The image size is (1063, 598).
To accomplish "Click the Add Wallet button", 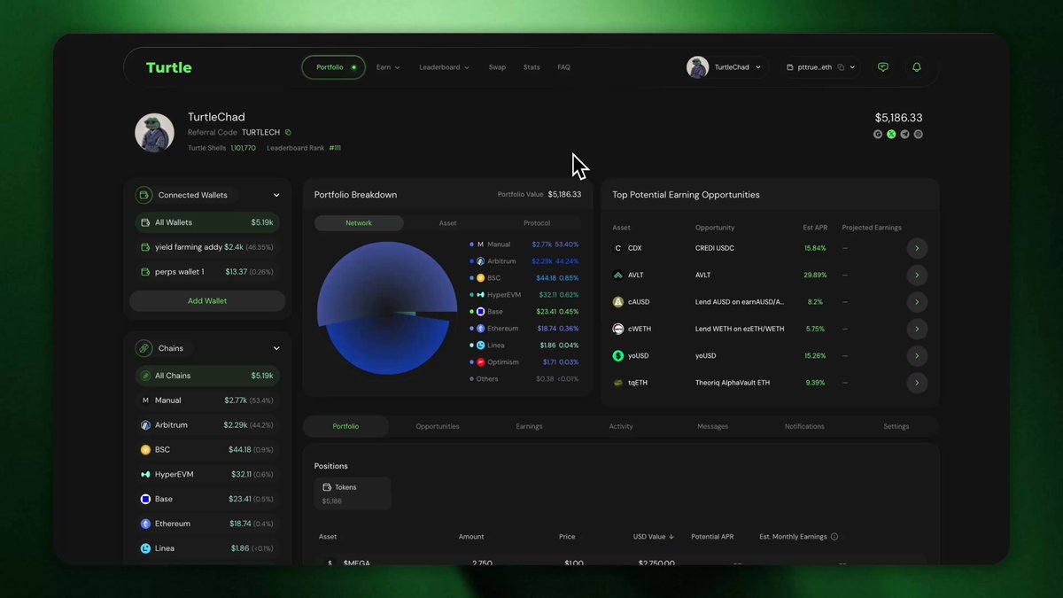I will 207,301.
